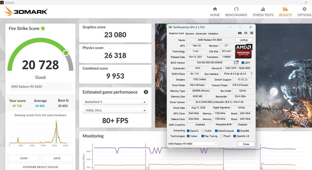Open the GPU-Z hamburger menu
Screen dimensions: 312x170
252,33
